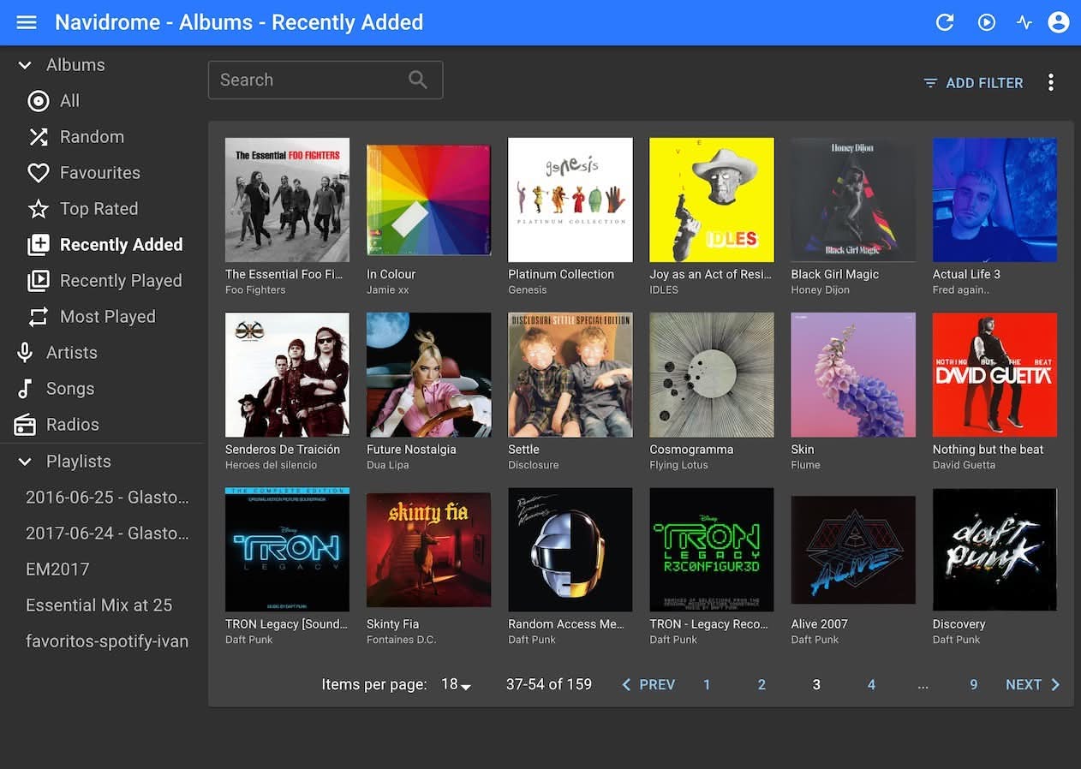1081x769 pixels.
Task: Open the items per page dropdown
Action: [x=457, y=684]
